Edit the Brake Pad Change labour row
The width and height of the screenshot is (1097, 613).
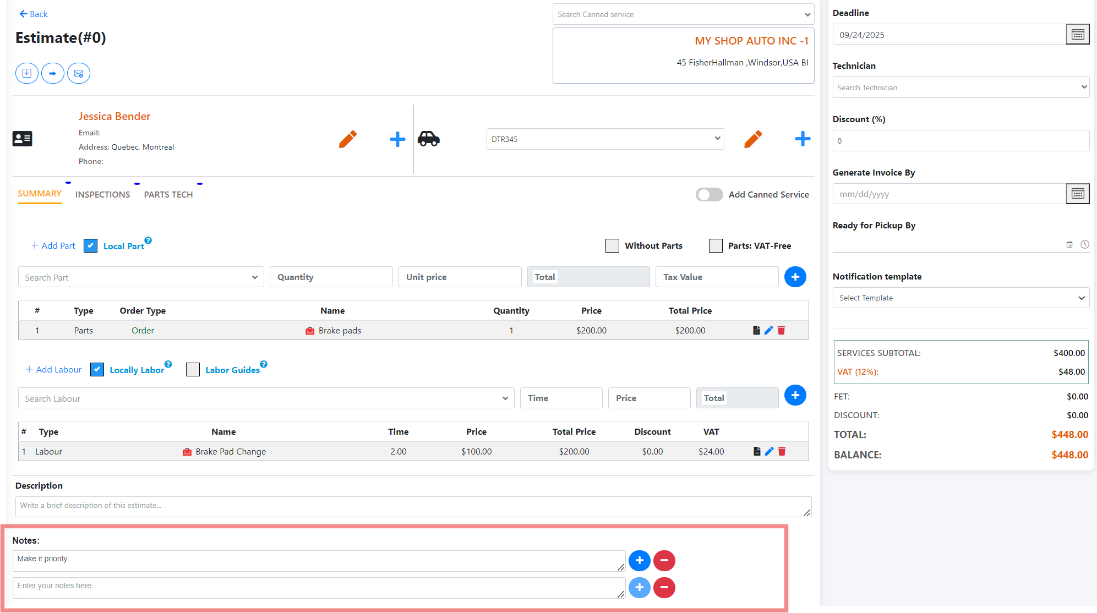769,451
